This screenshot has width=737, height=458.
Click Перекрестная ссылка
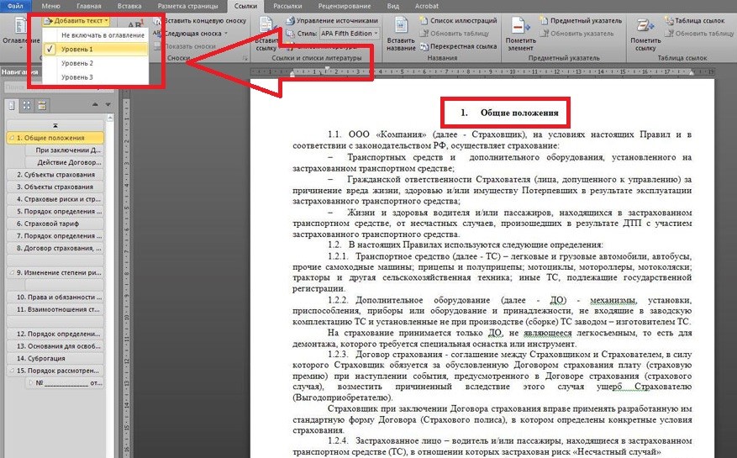458,46
